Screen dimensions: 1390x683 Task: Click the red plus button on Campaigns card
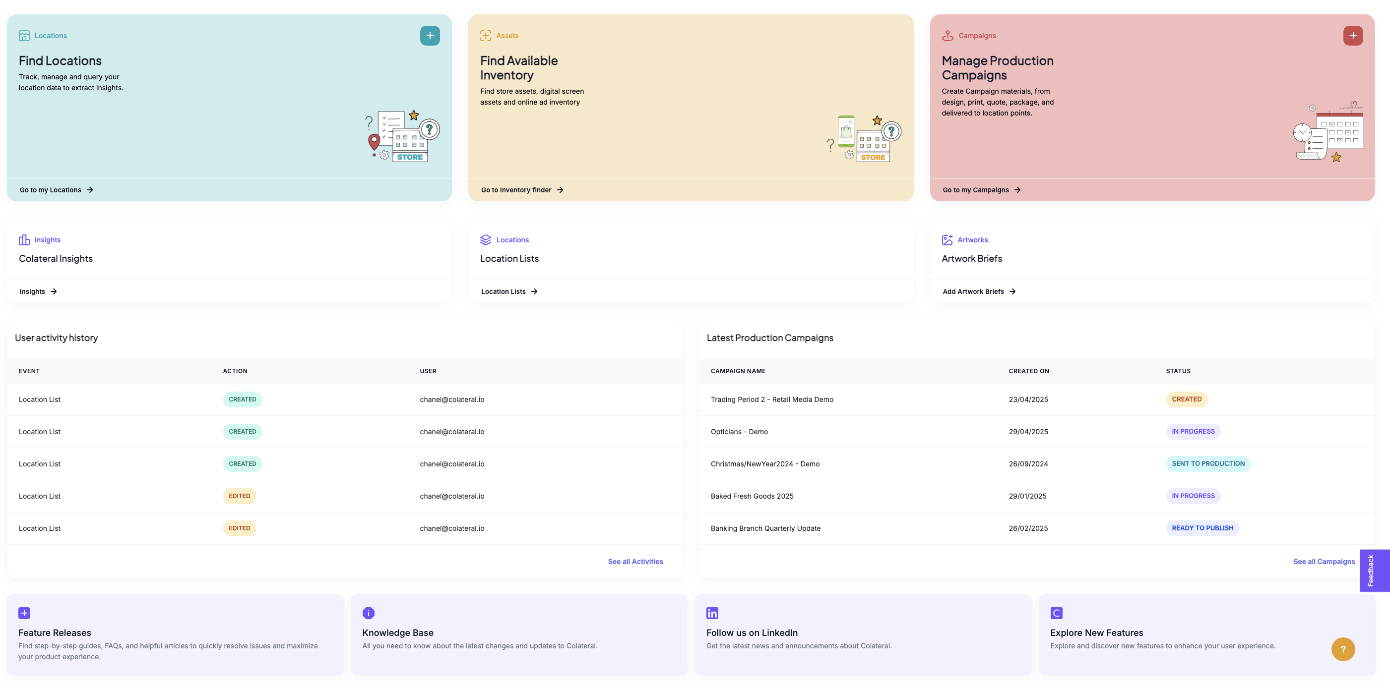pyautogui.click(x=1353, y=36)
